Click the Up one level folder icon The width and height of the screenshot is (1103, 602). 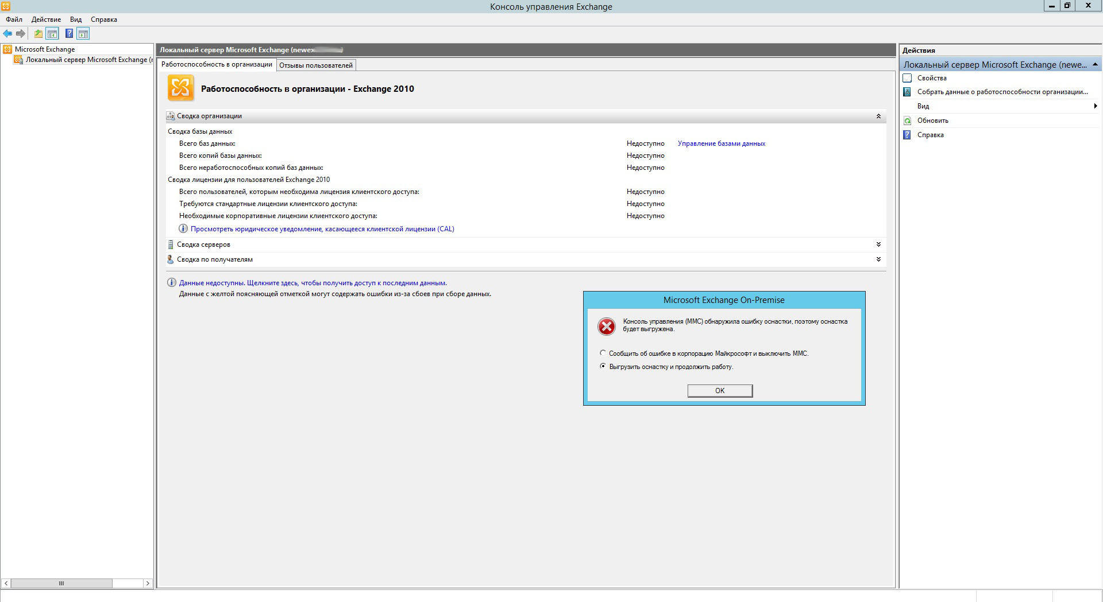click(x=38, y=34)
